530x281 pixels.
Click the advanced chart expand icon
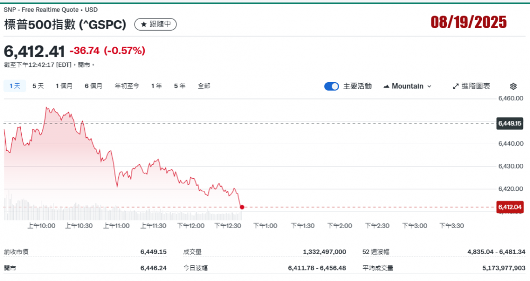455,86
